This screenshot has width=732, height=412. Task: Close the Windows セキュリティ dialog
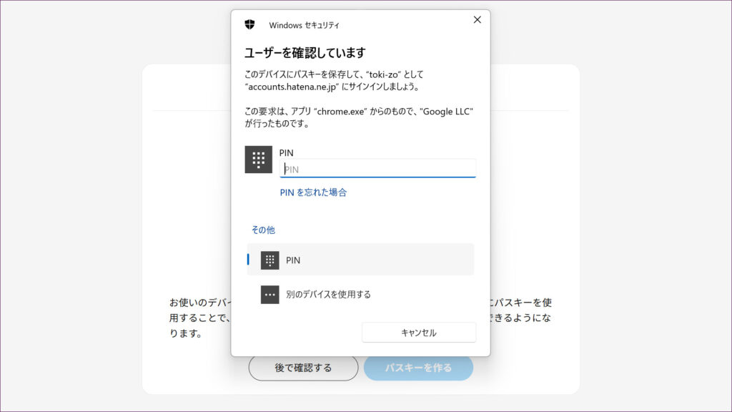[x=478, y=20]
